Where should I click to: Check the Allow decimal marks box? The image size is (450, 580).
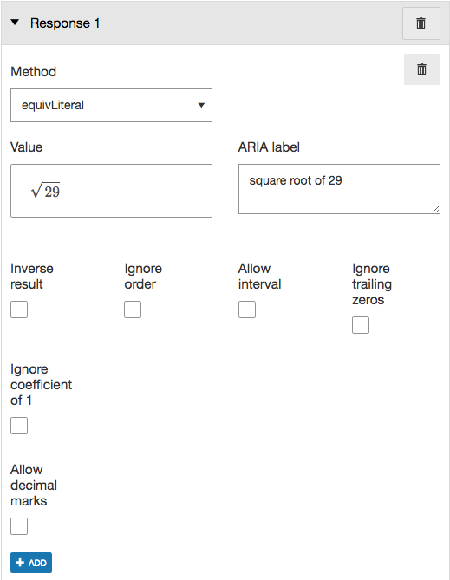[x=19, y=526]
